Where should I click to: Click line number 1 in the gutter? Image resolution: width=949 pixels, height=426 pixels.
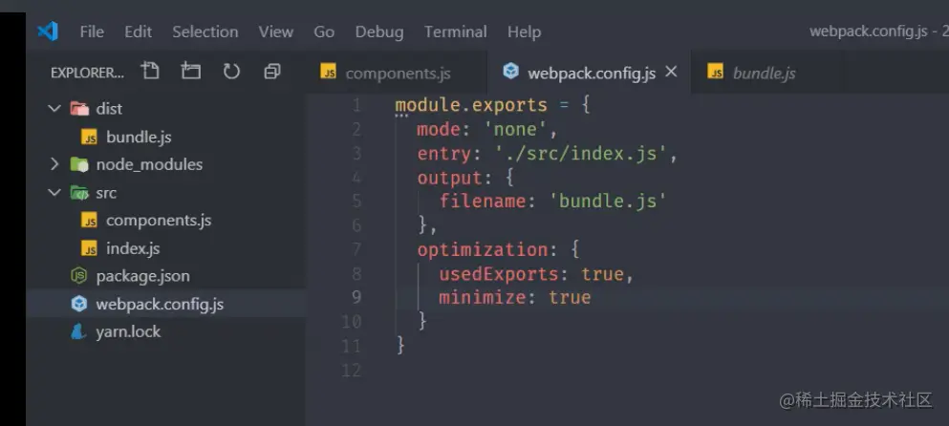pyautogui.click(x=356, y=105)
